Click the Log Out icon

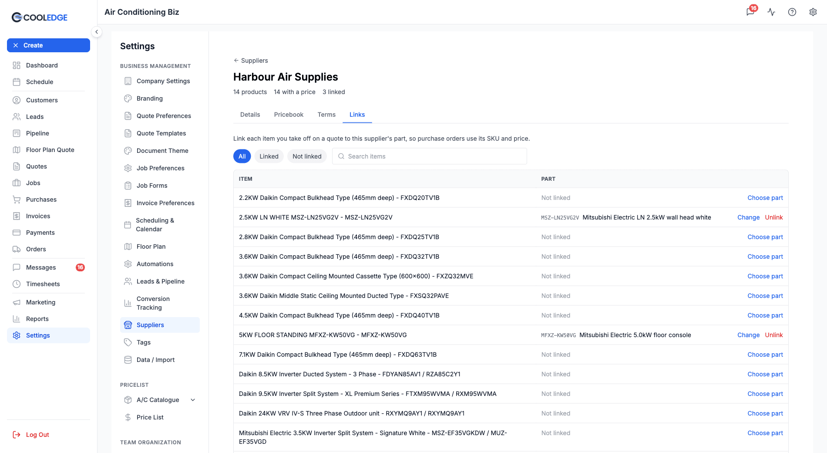click(x=17, y=435)
